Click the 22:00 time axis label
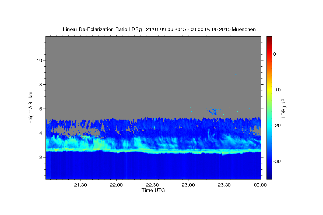Viewport: 323px width, 215px height. tap(117, 185)
